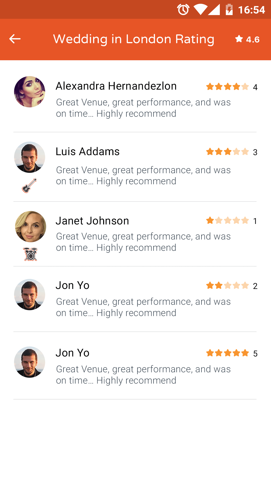Open Janet Johnson's profile photo
This screenshot has width=271, height=482.
pos(31,226)
